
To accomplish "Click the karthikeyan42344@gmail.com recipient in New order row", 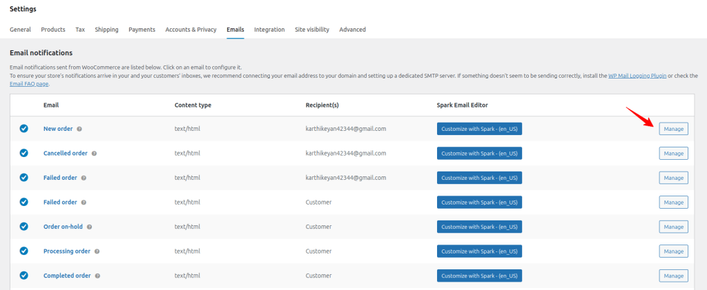I will click(346, 129).
